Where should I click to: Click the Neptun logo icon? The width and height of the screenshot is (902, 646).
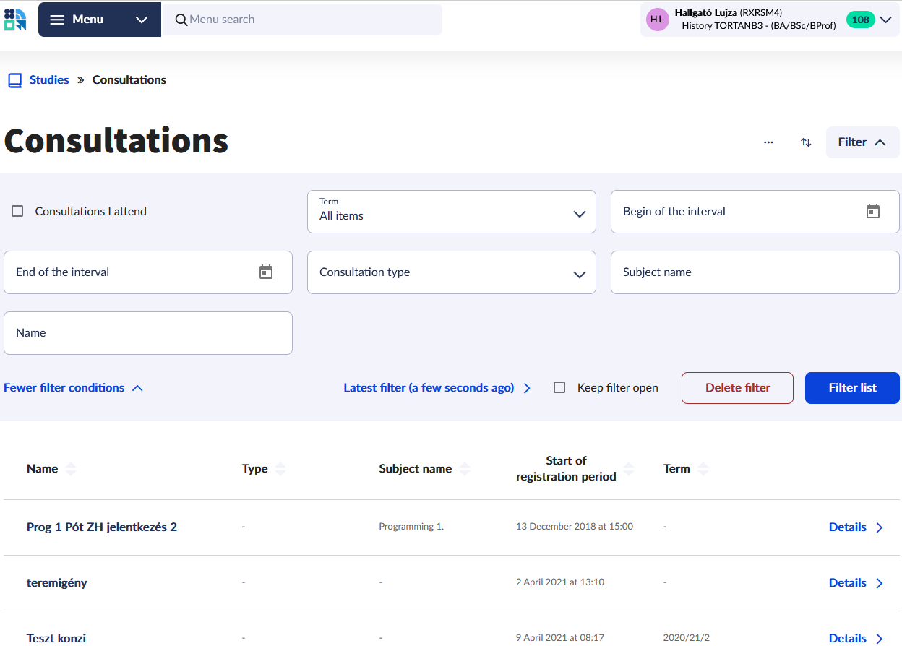coord(15,20)
